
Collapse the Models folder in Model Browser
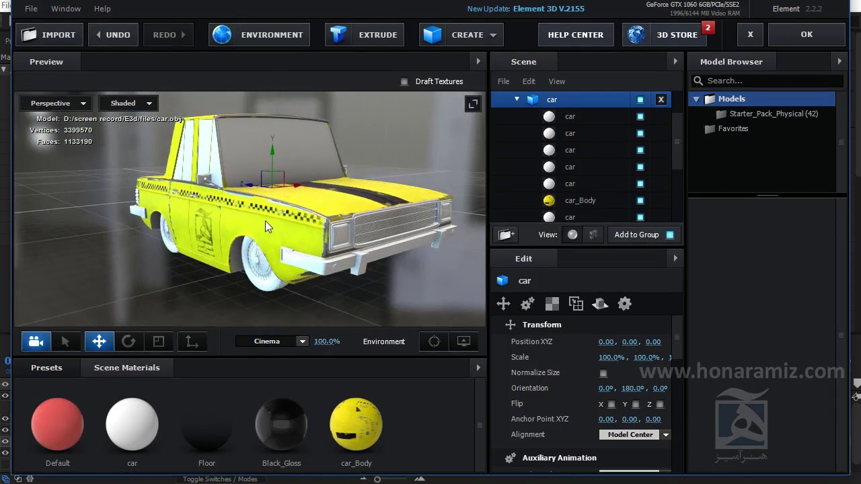point(696,99)
